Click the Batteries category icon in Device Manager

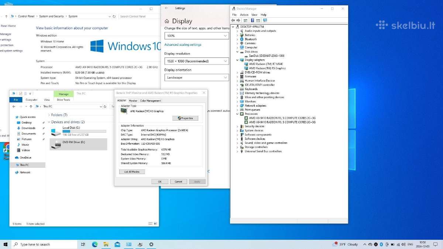242,35
